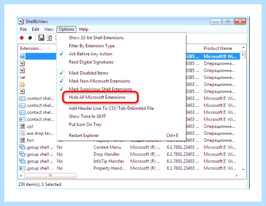266x206 pixels.
Task: Click the drive icon in the extensions list
Action: point(22,77)
